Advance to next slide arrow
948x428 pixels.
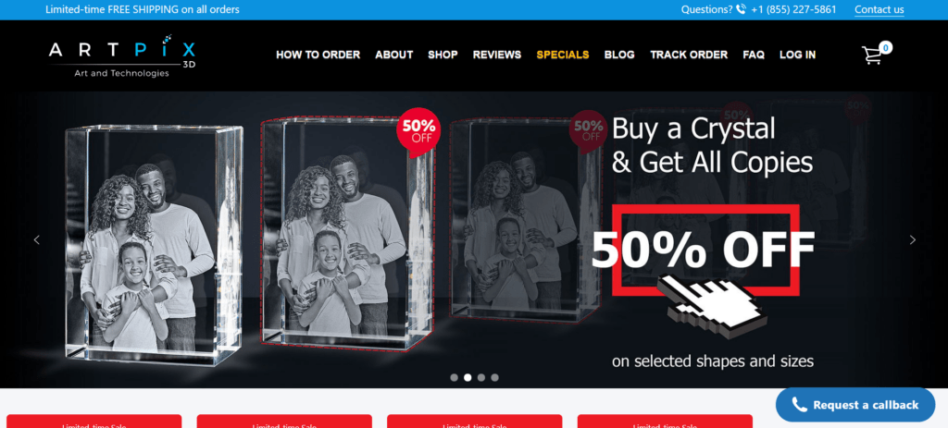coord(912,239)
